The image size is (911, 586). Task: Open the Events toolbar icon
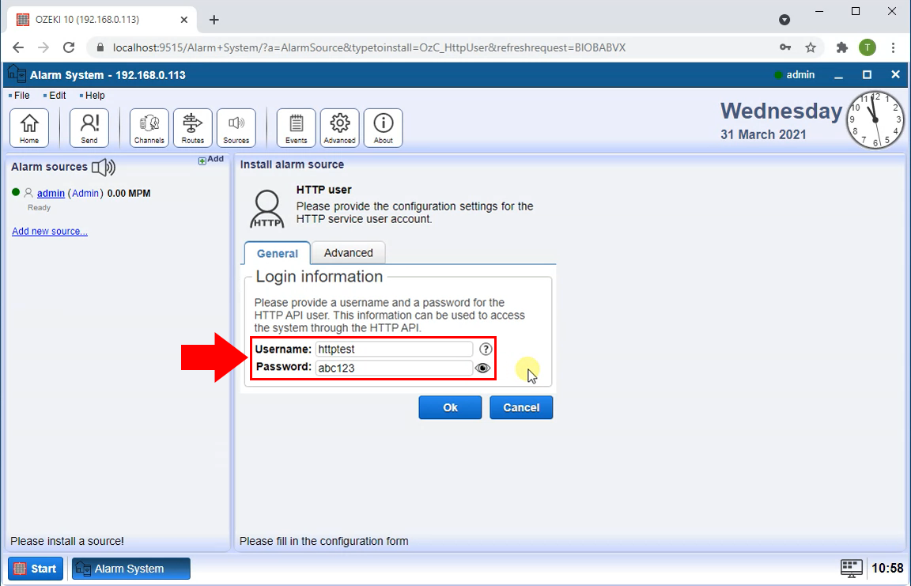point(297,128)
